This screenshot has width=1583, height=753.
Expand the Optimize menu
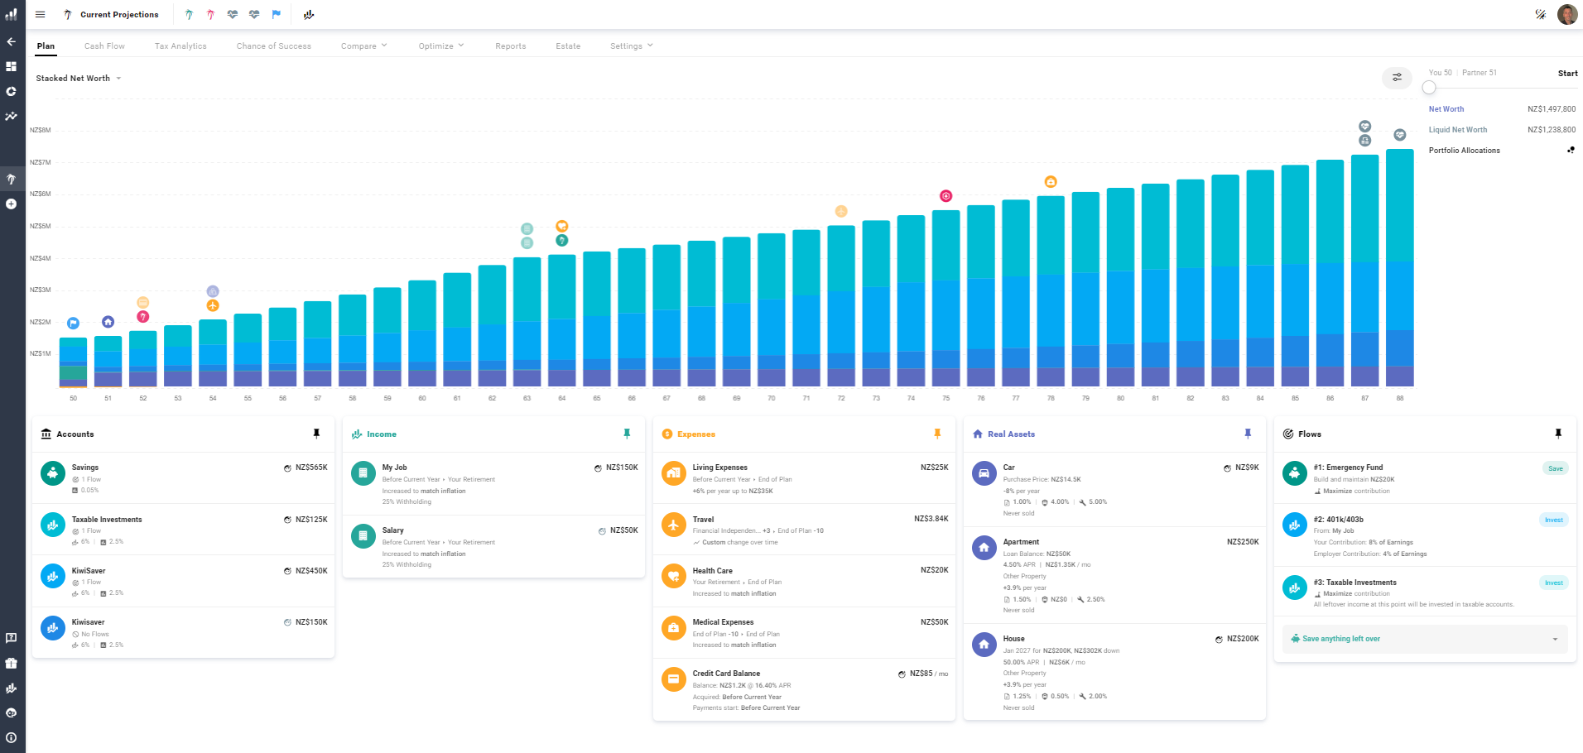coord(441,46)
